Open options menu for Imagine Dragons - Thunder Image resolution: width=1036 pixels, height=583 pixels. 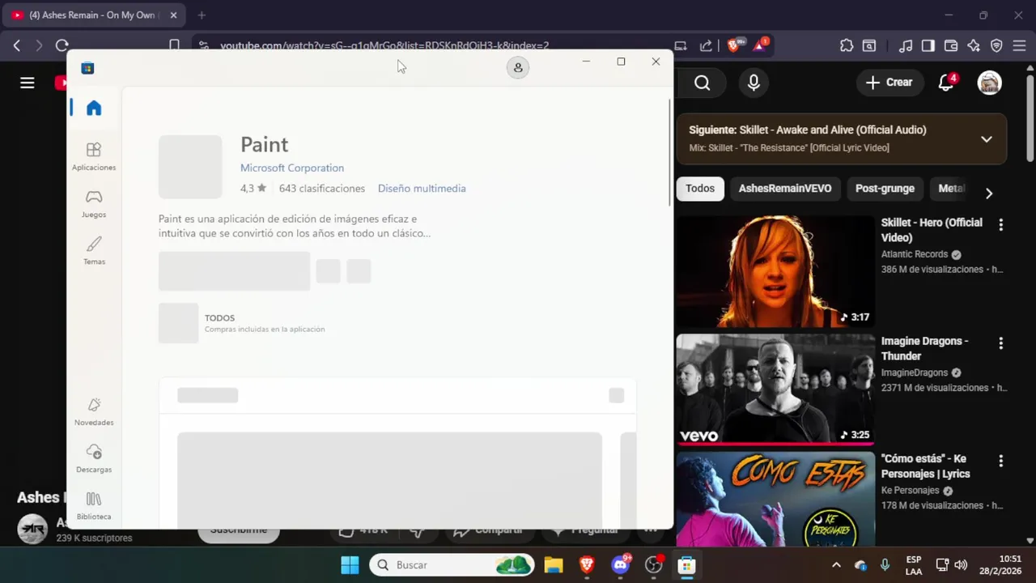(x=1000, y=343)
